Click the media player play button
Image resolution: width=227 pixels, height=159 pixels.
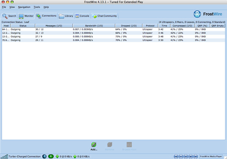181,156
